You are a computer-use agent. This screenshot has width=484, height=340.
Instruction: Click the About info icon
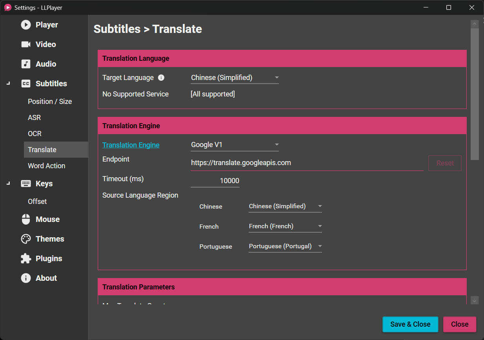pos(25,278)
